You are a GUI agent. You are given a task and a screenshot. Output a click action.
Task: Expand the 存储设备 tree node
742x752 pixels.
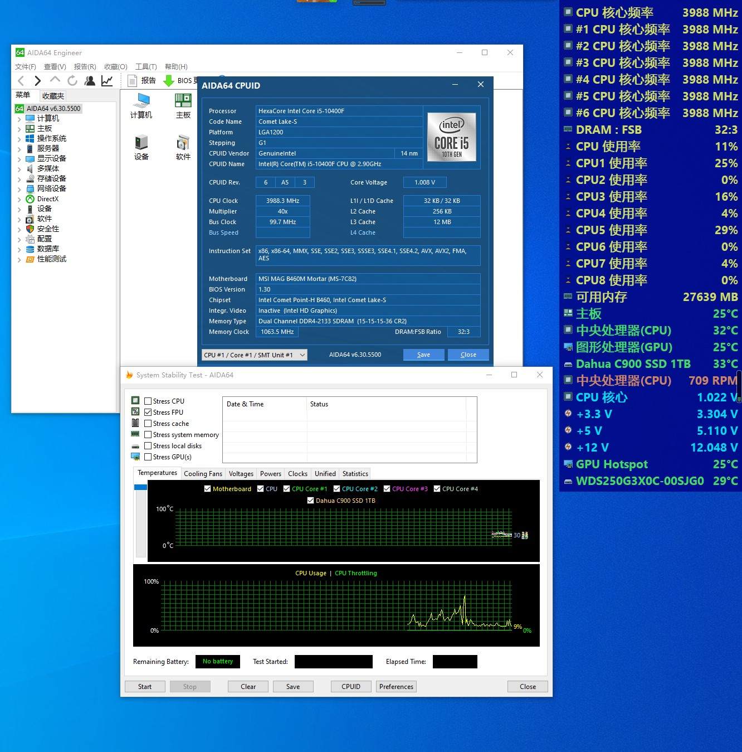tap(19, 179)
